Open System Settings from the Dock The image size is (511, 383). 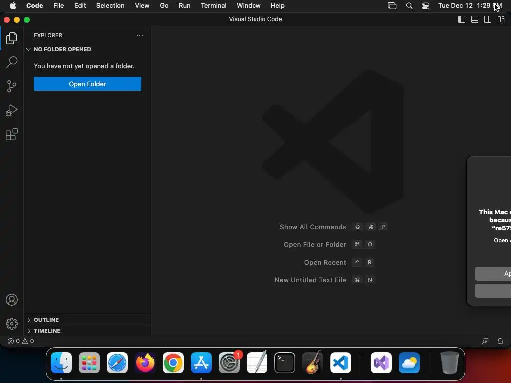229,363
